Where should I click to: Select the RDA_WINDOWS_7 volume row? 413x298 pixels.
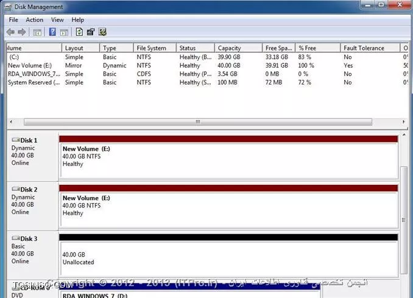click(208, 74)
